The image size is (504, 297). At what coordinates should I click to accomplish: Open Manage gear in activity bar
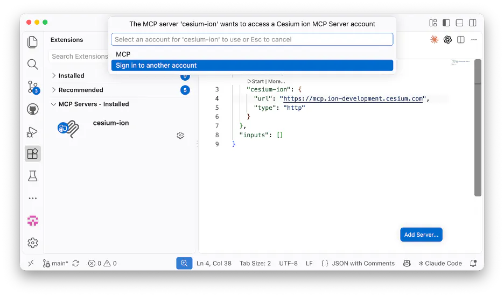(32, 243)
